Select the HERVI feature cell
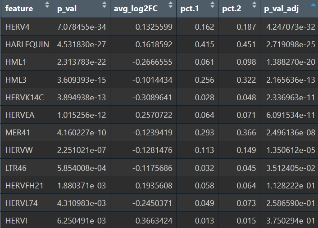 point(16,220)
